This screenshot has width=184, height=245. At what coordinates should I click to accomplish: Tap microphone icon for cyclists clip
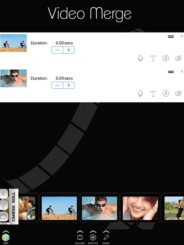[140, 58]
